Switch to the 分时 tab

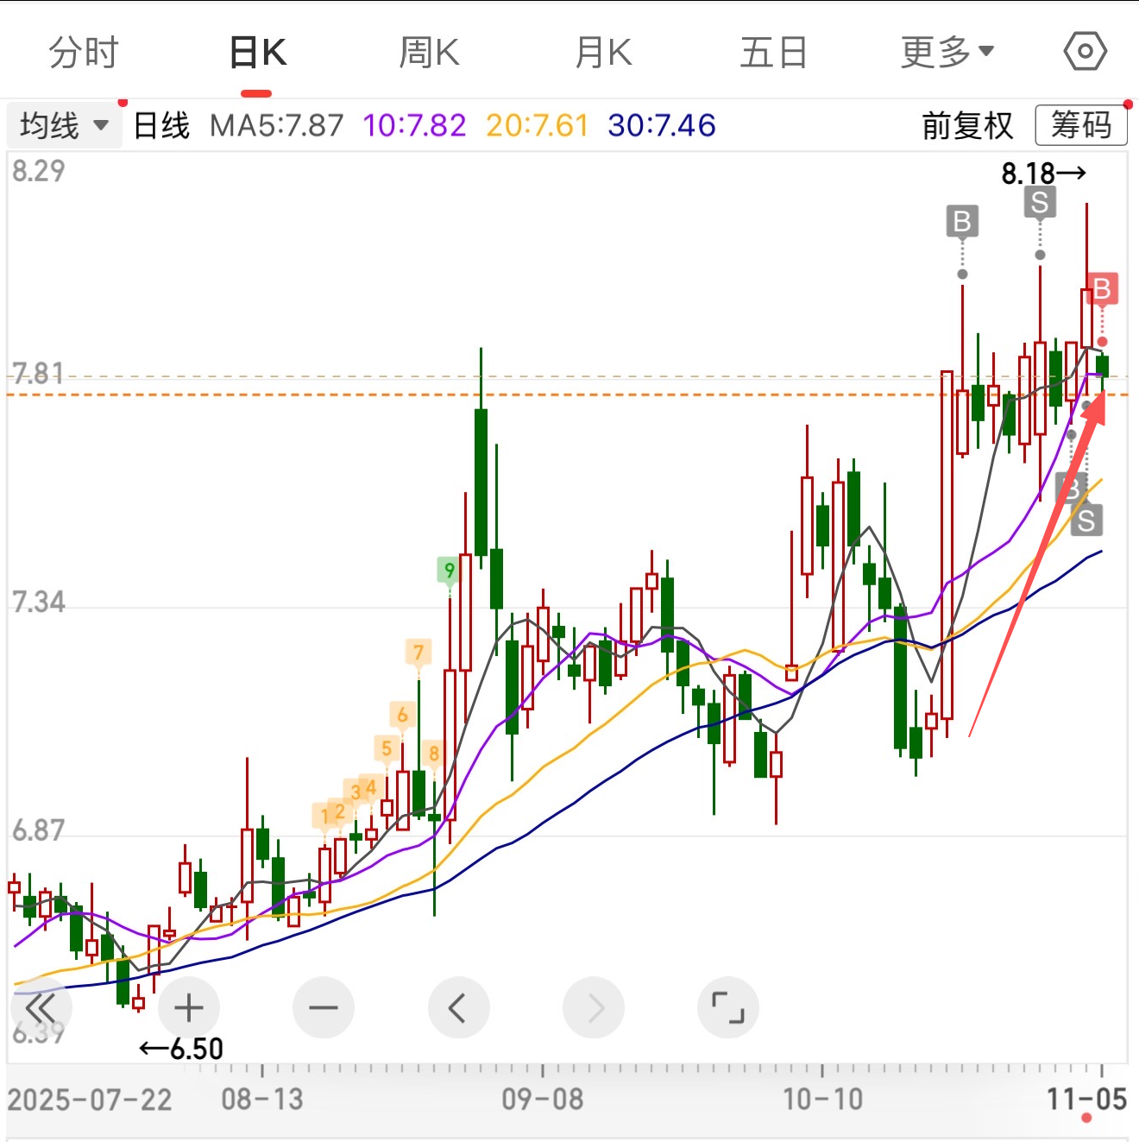(x=83, y=53)
